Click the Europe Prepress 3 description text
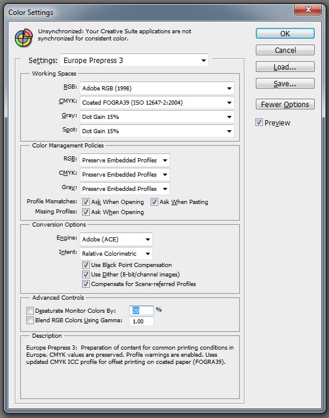 pos(130,355)
